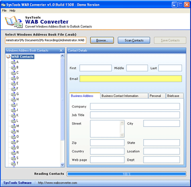Click the Zip field
The image size is (191, 187).
(107, 143)
